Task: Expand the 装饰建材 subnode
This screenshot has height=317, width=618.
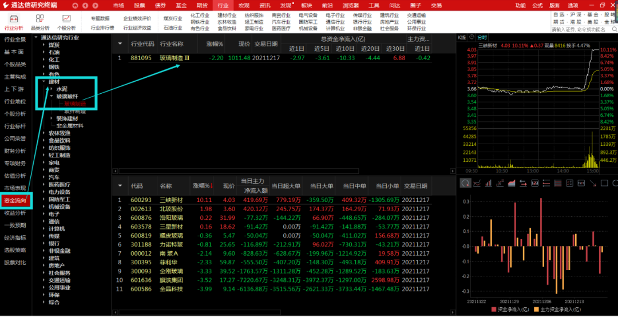Action: point(51,118)
